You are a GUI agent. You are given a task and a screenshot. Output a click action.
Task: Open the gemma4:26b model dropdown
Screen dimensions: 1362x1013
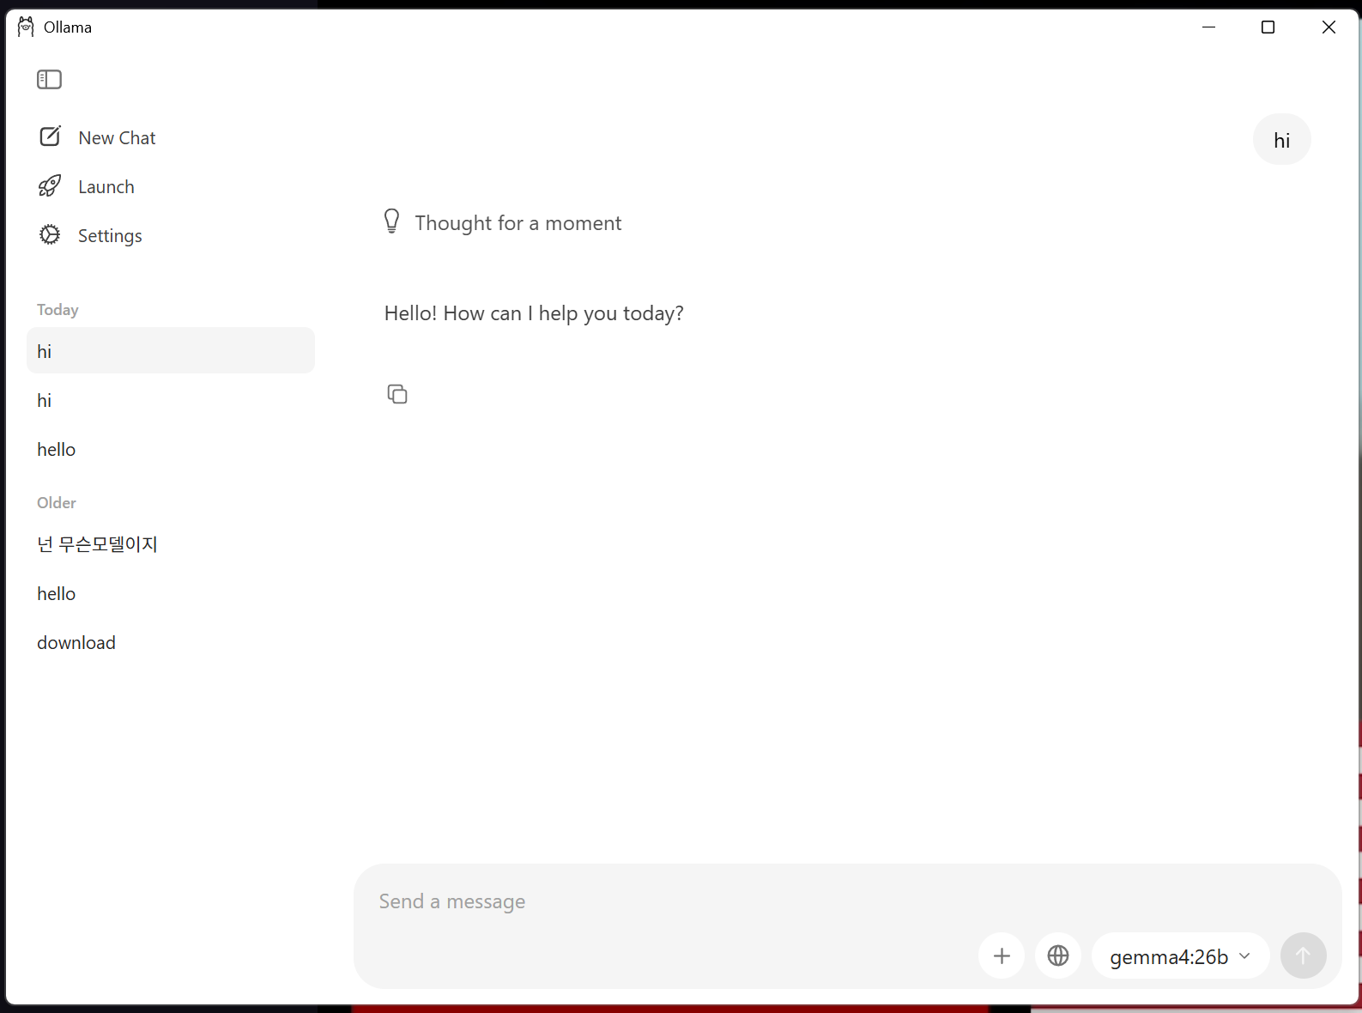(x=1168, y=956)
